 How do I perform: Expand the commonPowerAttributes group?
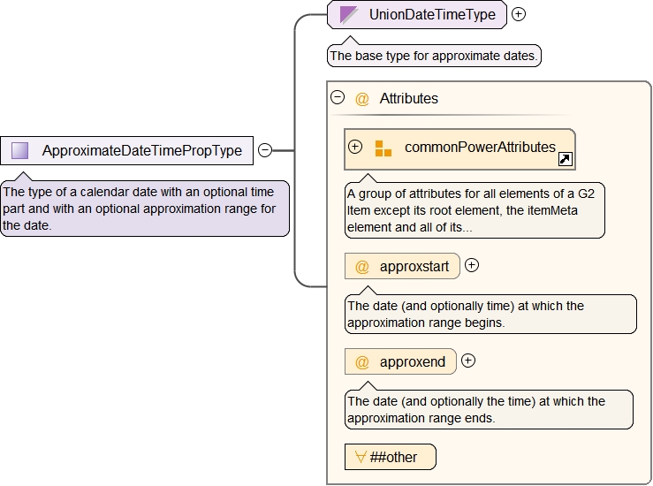click(x=355, y=147)
